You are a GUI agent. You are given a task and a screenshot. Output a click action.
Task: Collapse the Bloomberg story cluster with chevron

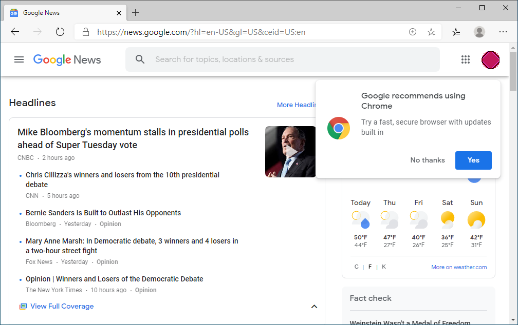point(314,307)
